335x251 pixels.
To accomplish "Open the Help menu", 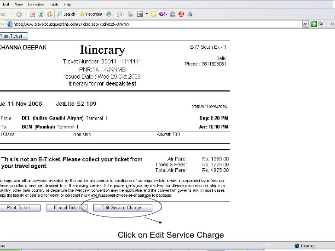I will coord(68,4).
